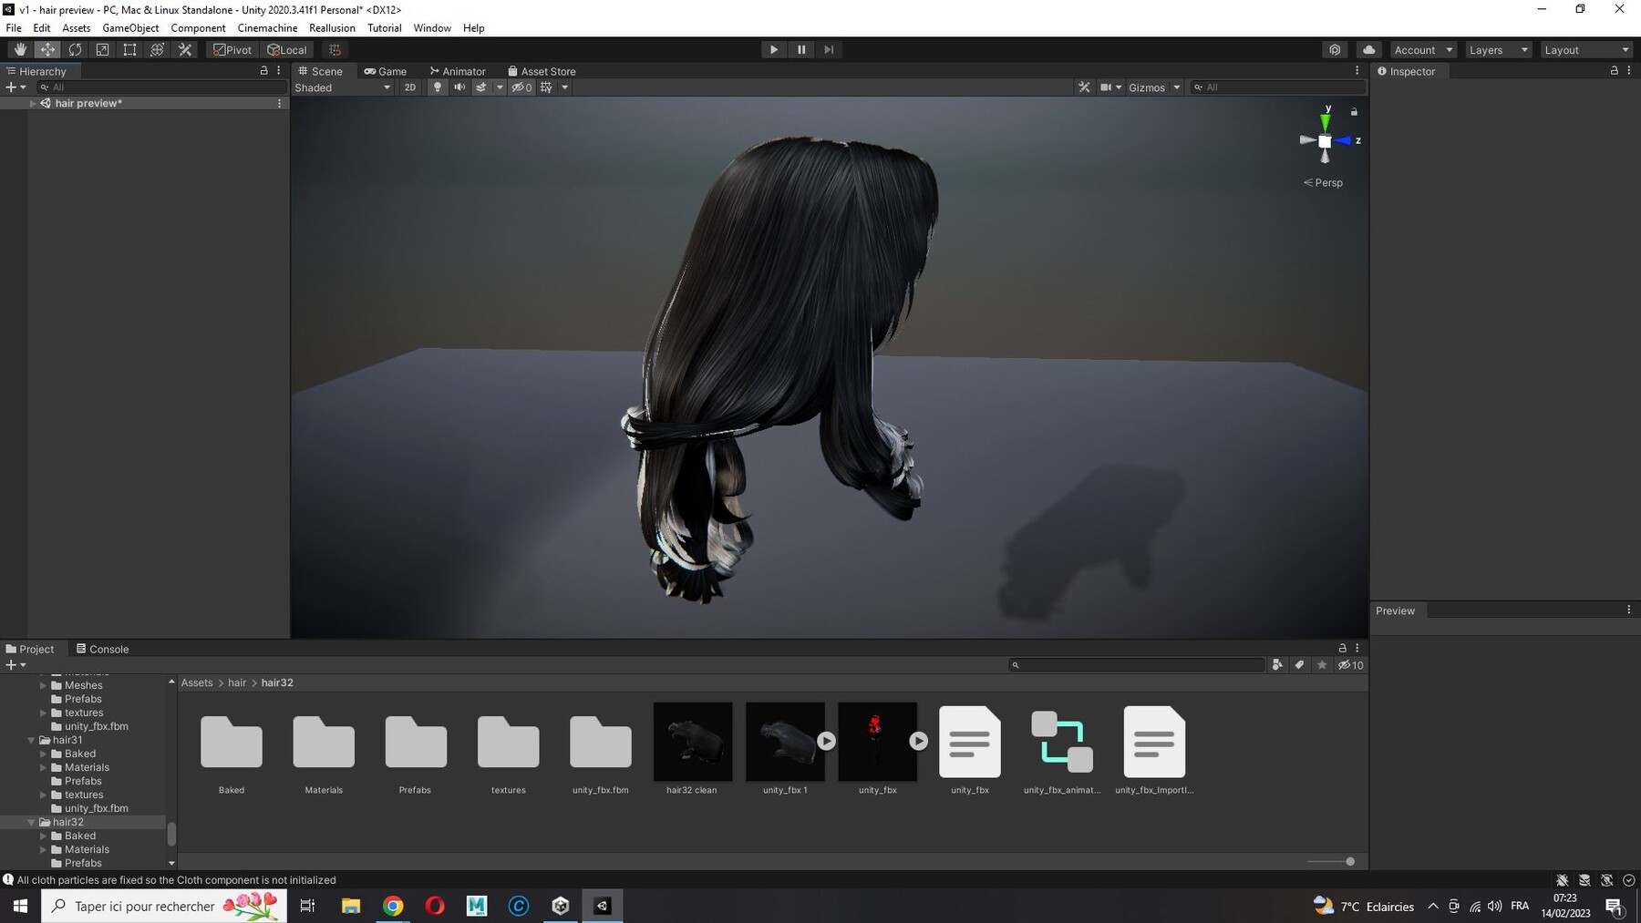1641x923 pixels.
Task: Select the hair32 clean asset thumbnail
Action: [693, 741]
